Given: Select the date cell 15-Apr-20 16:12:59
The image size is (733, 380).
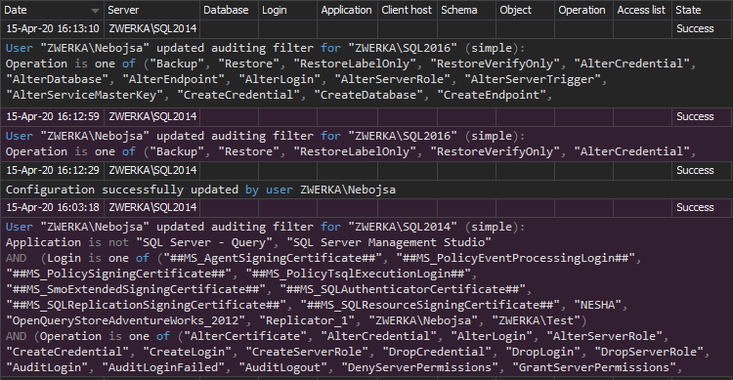Looking at the screenshot, I should click(53, 117).
